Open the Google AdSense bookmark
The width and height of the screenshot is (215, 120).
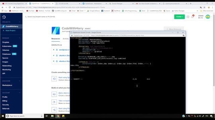pyautogui.click(x=93, y=11)
